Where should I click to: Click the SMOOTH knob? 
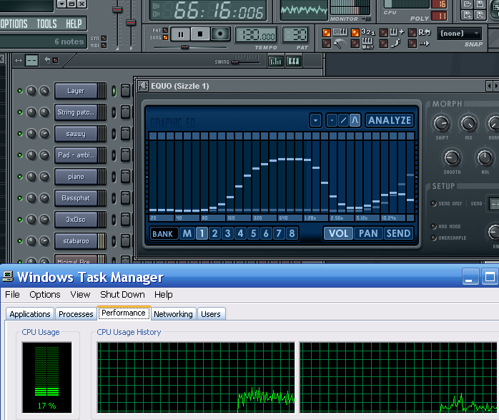click(452, 158)
